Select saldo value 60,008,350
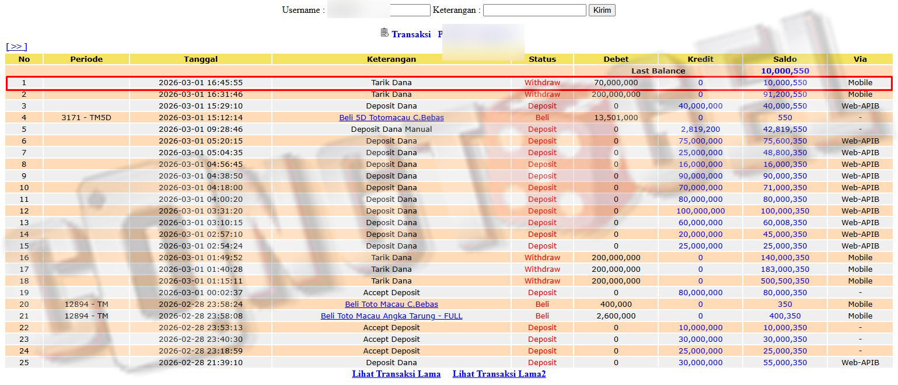The image size is (898, 385). [785, 222]
